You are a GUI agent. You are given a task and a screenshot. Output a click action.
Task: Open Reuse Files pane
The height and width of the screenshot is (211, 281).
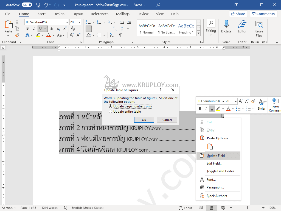tap(259, 29)
